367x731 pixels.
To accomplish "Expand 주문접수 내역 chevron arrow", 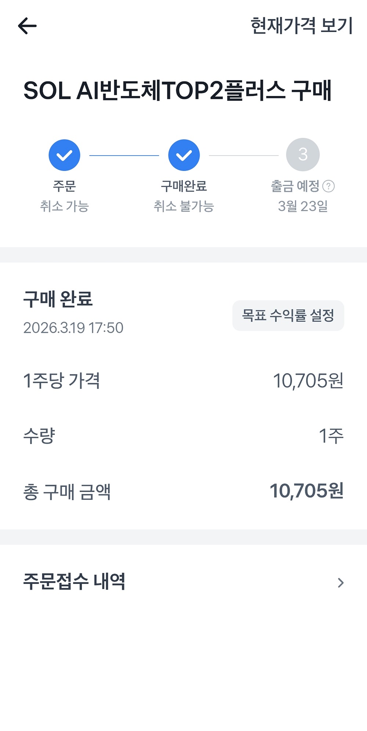I will [x=341, y=583].
